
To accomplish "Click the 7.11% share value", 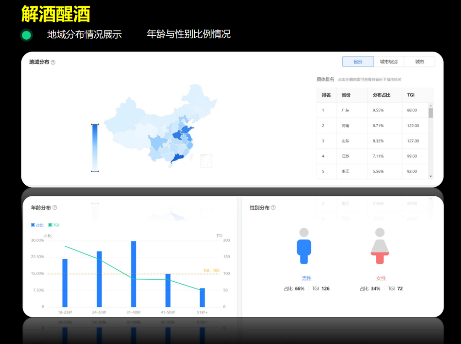I will [378, 156].
